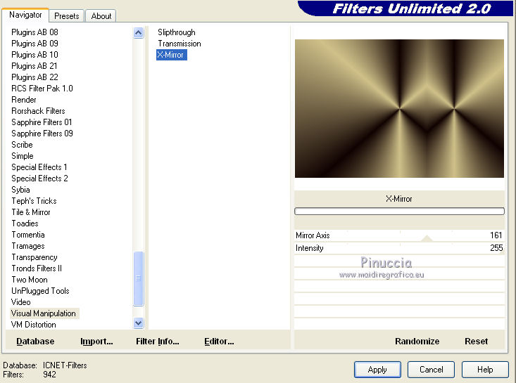Click the scroll up arrow of category list
516x383 pixels.
[x=139, y=33]
